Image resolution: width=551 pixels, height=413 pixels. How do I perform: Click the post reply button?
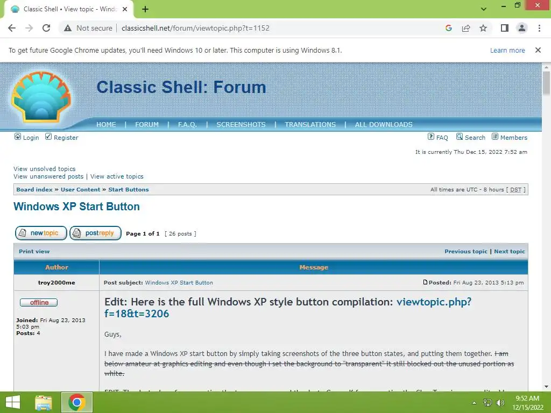(x=95, y=233)
